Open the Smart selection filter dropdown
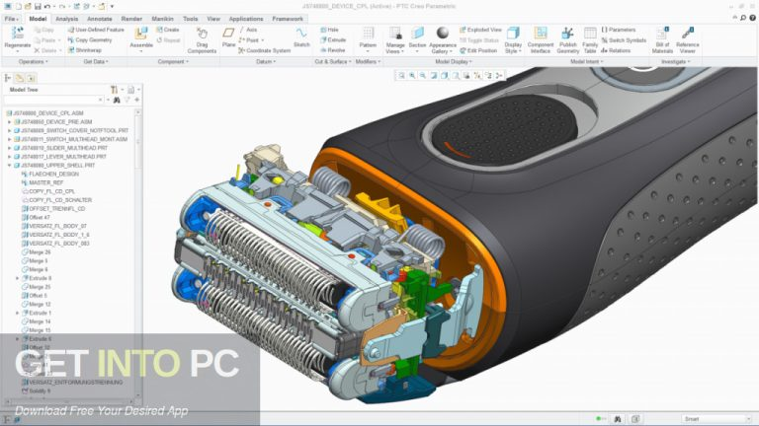This screenshot has width=759, height=426. click(715, 419)
